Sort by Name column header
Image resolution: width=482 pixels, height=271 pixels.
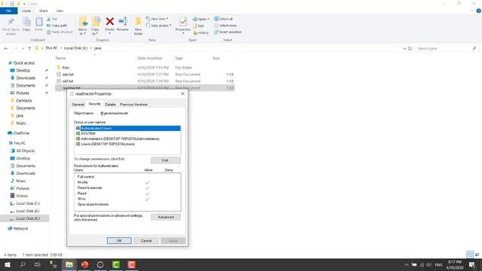[x=61, y=58]
